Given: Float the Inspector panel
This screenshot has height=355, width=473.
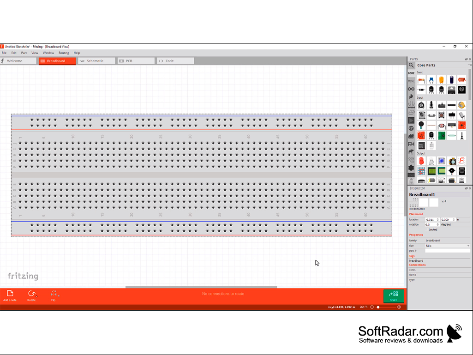Looking at the screenshot, I should click(466, 188).
